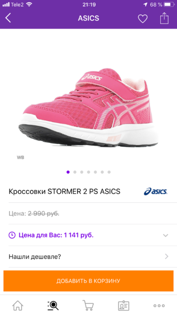
Task: Select the second image pagination dot
Action: (75, 172)
